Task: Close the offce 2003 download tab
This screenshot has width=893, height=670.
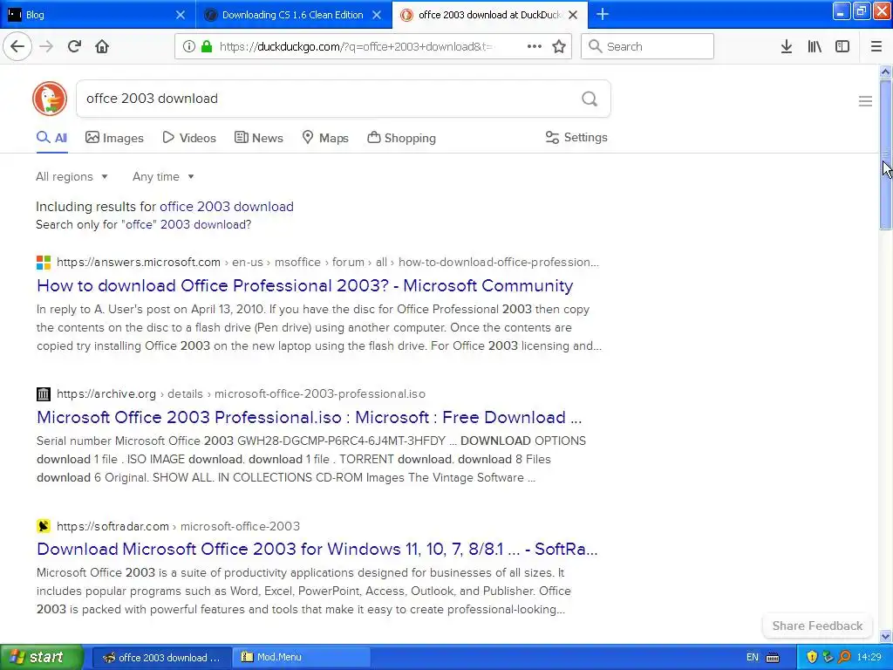Action: 574,15
